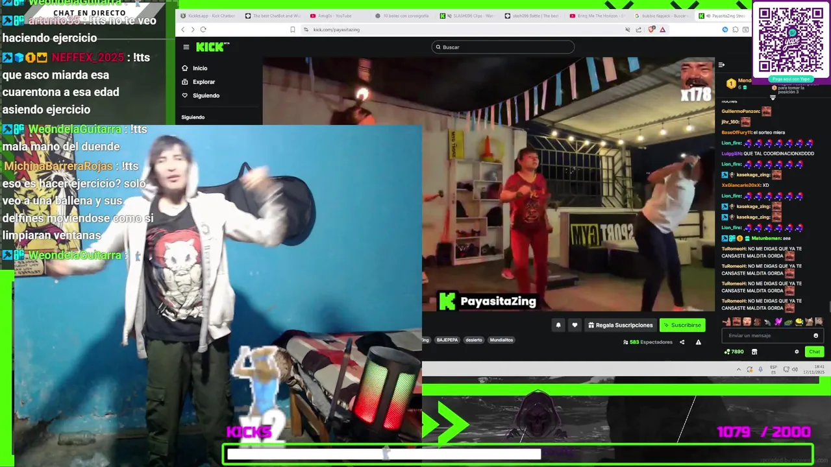The image size is (831, 467).
Task: Click the Brave Rewards triangle icon
Action: pyautogui.click(x=662, y=29)
